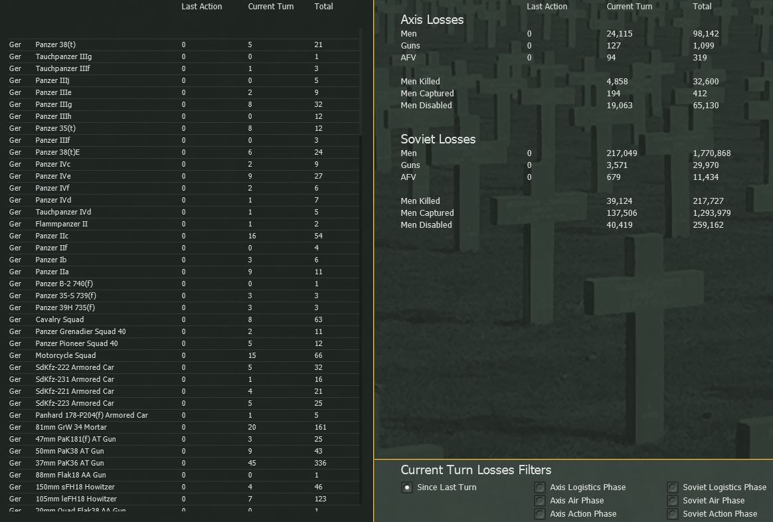Click Soviet Men Captured total 1,293,979
The width and height of the screenshot is (773, 522).
click(711, 213)
